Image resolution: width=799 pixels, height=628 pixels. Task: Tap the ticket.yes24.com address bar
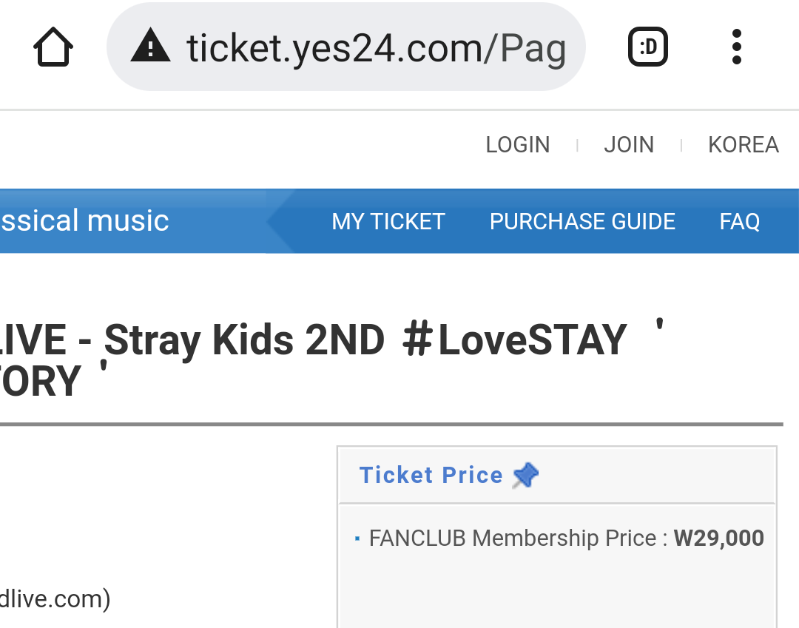click(376, 48)
